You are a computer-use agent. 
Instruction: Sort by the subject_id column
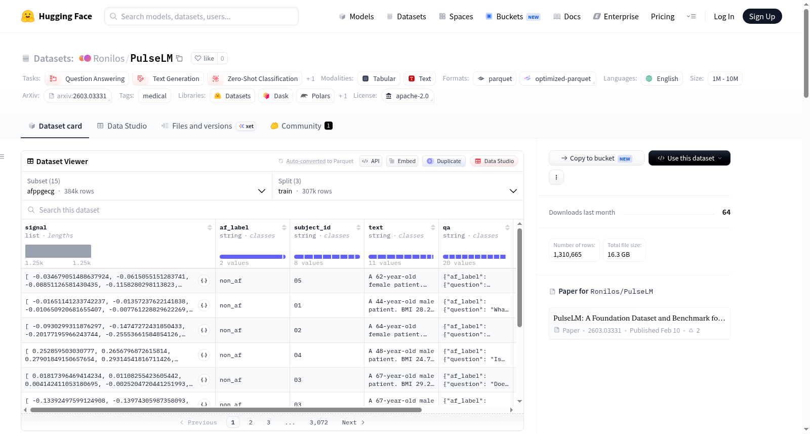[358, 228]
